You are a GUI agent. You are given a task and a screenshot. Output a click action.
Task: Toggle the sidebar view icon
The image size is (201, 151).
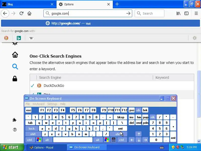pos(186,13)
